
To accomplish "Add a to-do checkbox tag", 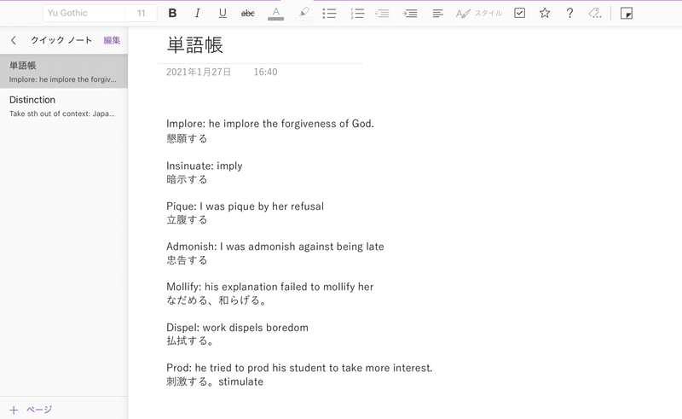I will pyautogui.click(x=519, y=13).
